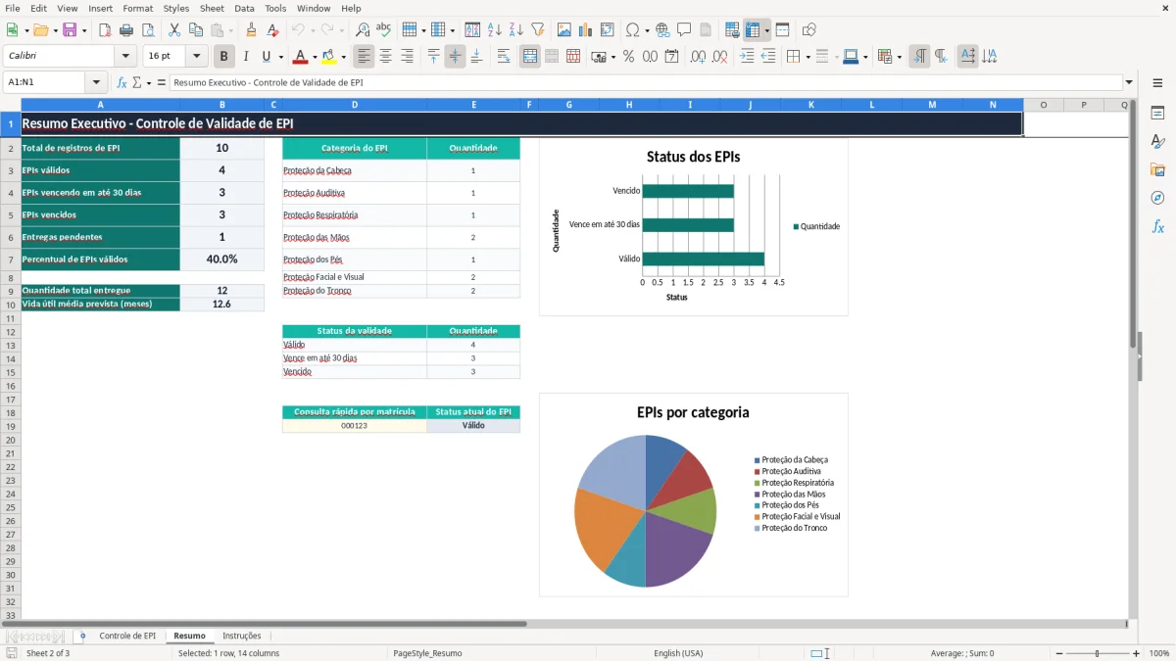The width and height of the screenshot is (1176, 661).
Task: Click the Insert Comment icon
Action: point(685,30)
